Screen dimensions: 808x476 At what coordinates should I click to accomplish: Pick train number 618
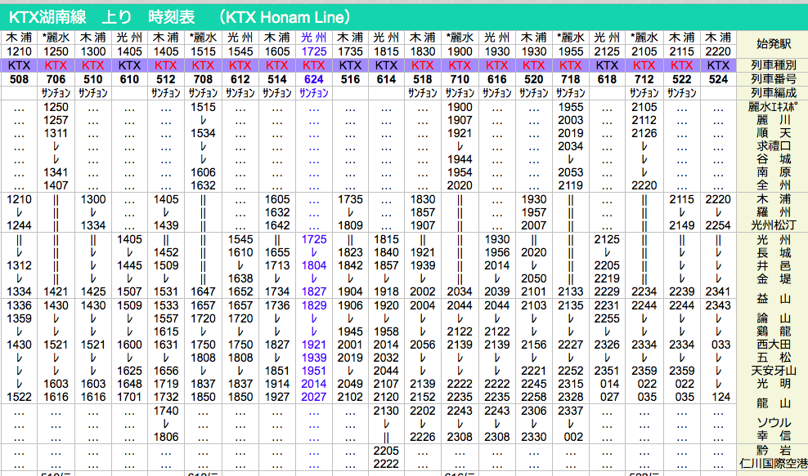pos(607,79)
